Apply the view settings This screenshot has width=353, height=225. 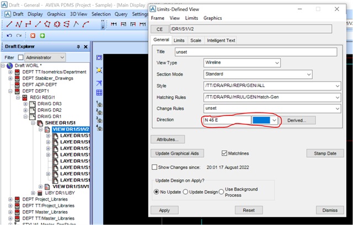pyautogui.click(x=164, y=210)
